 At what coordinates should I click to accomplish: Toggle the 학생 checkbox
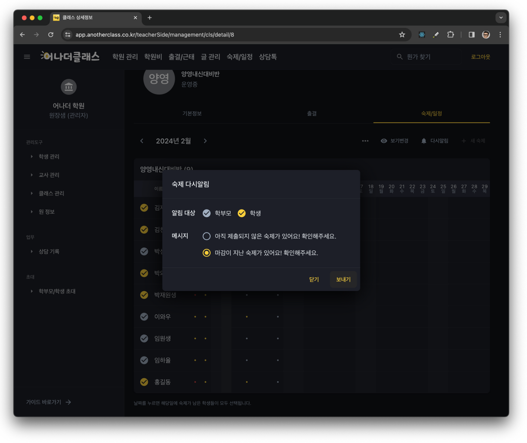pos(242,213)
